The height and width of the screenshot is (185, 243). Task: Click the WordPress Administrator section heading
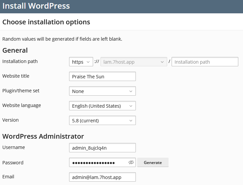coord(43,136)
